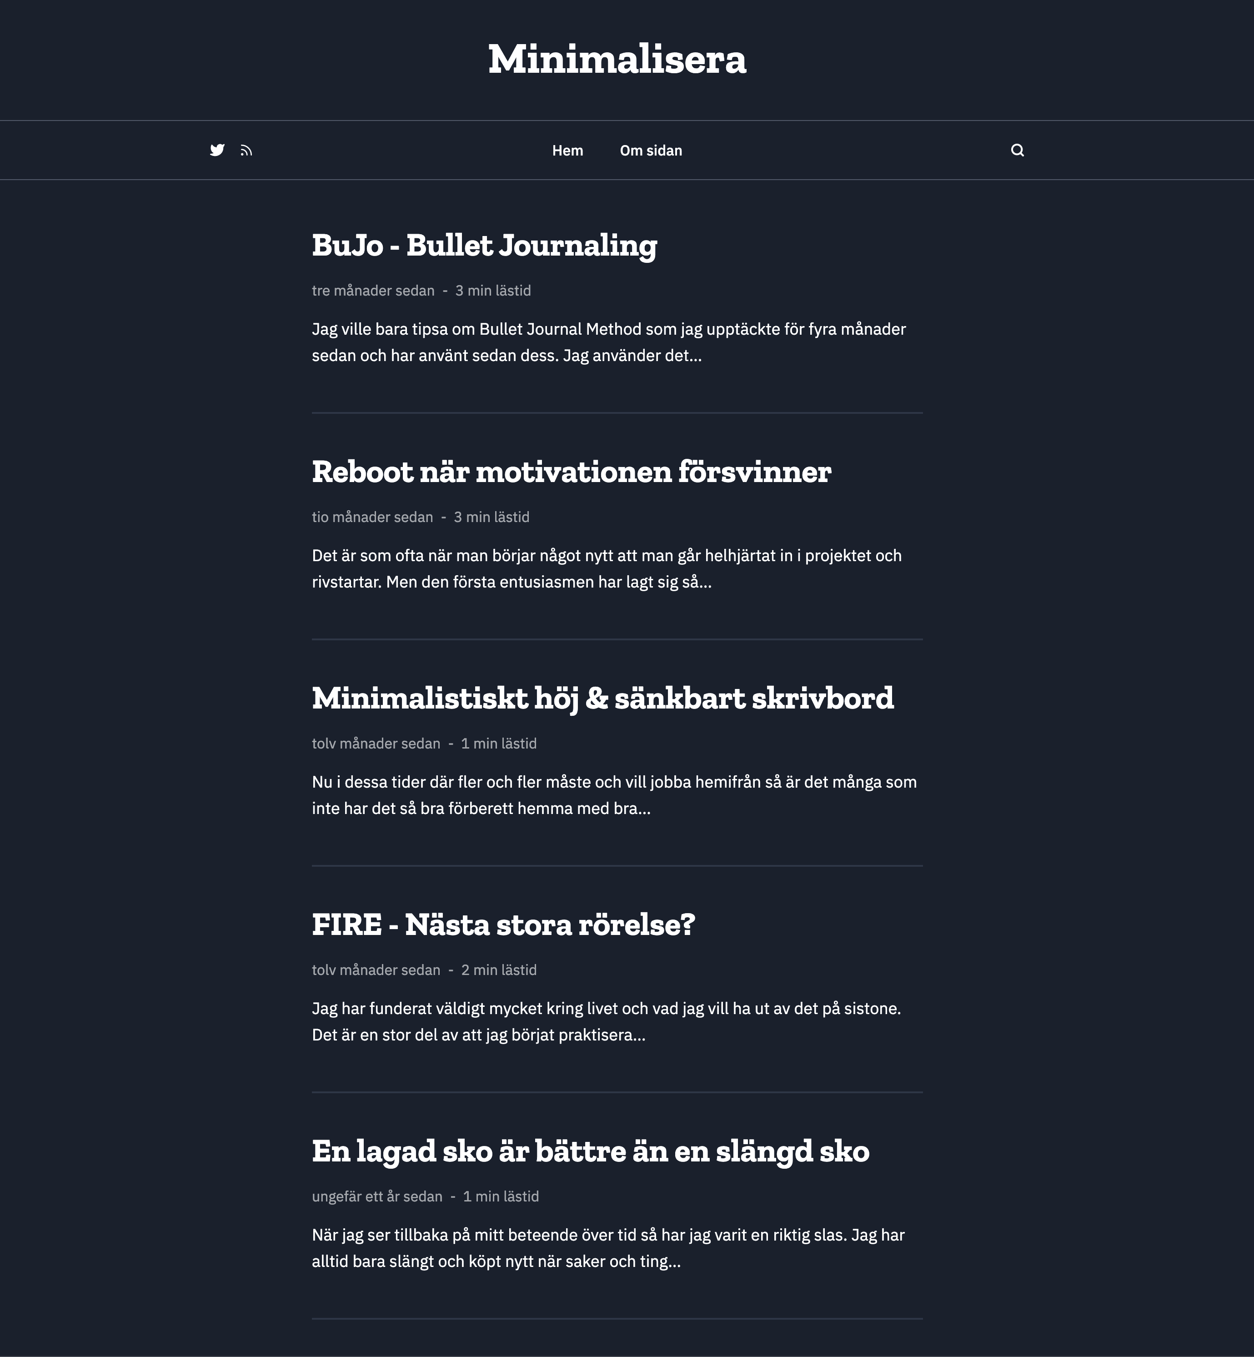This screenshot has width=1254, height=1357.
Task: Click the Minimalisera site title
Action: tap(617, 60)
